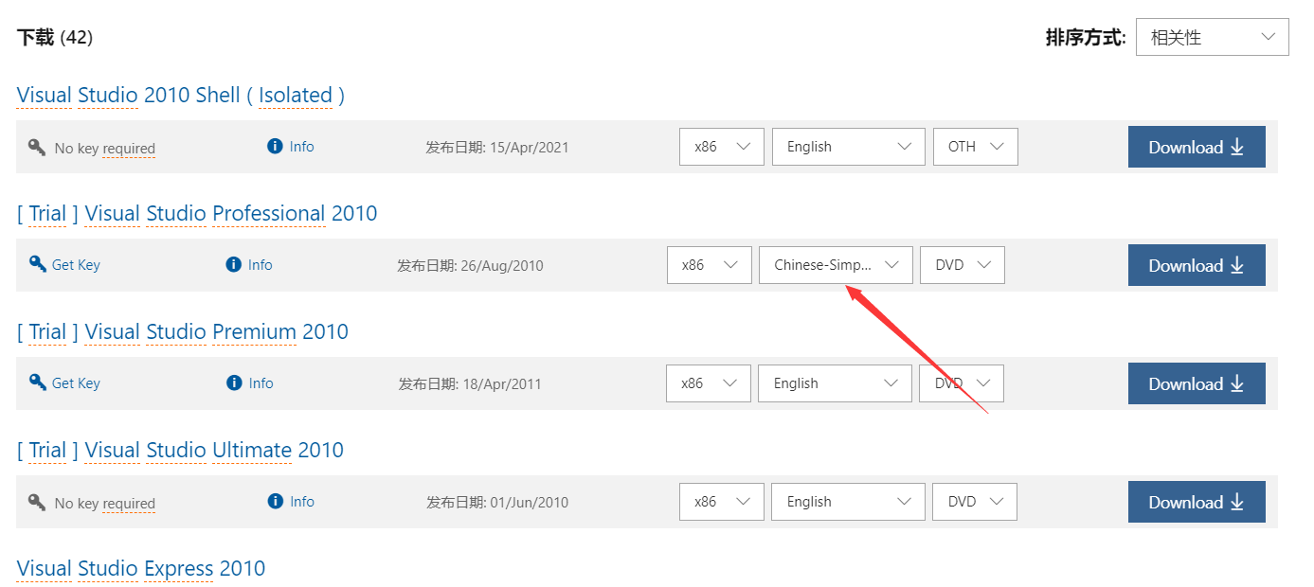
Task: Open English language dropdown for Premium 2010
Action: pyautogui.click(x=835, y=383)
